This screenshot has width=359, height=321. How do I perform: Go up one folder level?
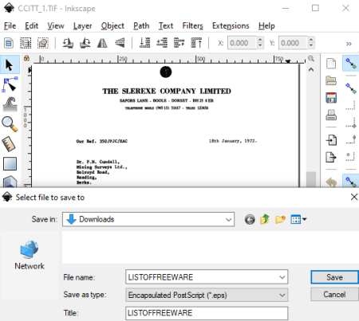click(265, 220)
